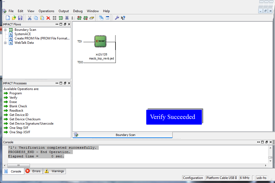The height and width of the screenshot is (183, 275).
Task: Click the red X Delete icon
Action: [48, 18]
